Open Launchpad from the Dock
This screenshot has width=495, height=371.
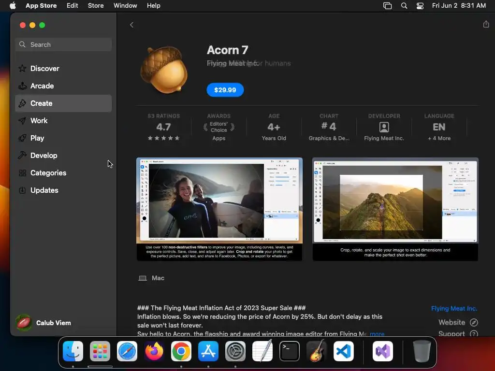click(x=100, y=351)
